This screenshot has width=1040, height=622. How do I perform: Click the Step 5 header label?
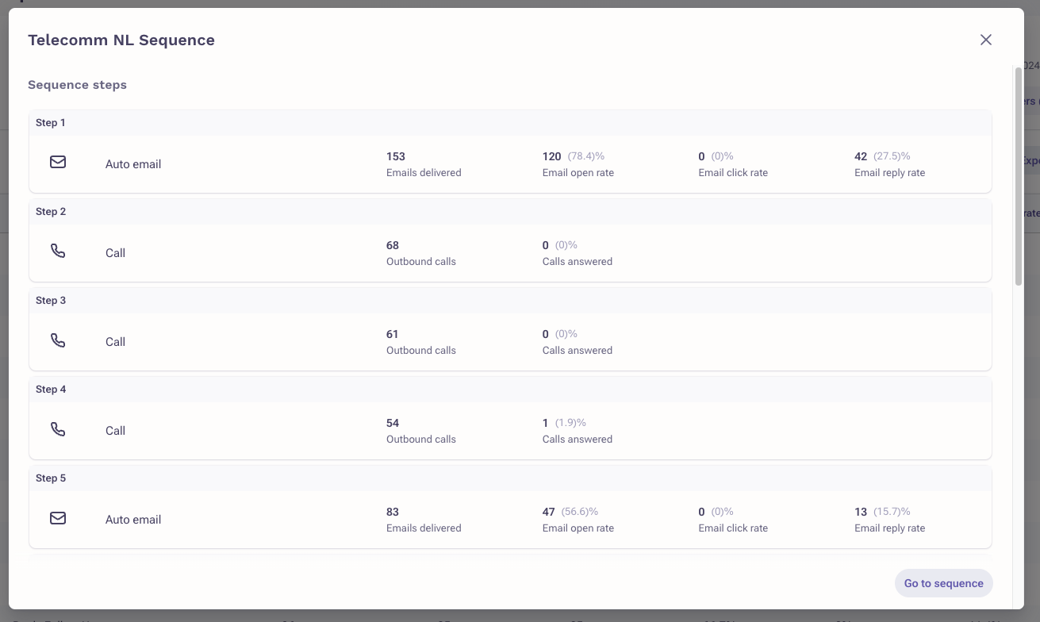click(51, 478)
